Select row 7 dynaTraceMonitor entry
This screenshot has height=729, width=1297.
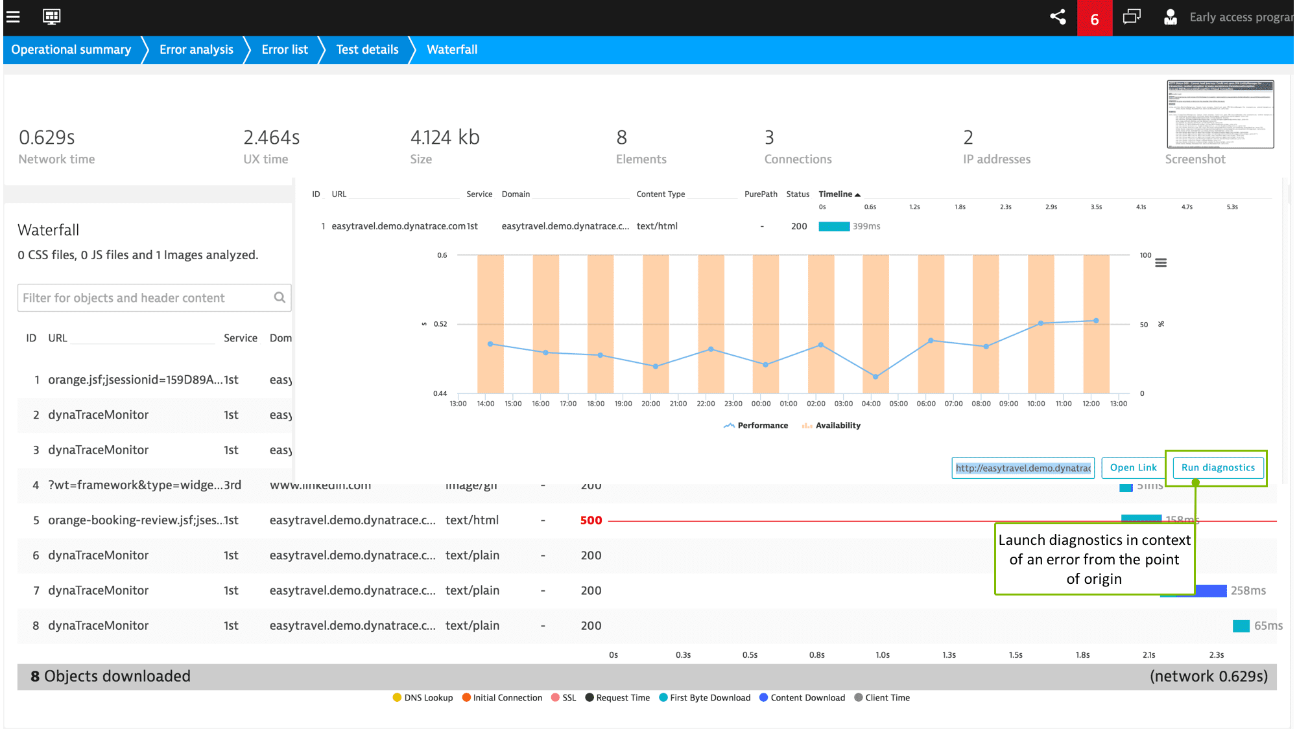[98, 590]
